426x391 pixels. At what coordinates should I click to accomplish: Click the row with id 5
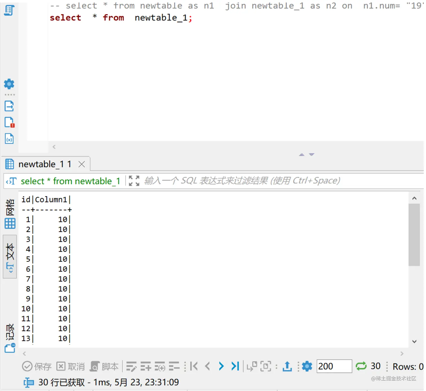pos(46,259)
